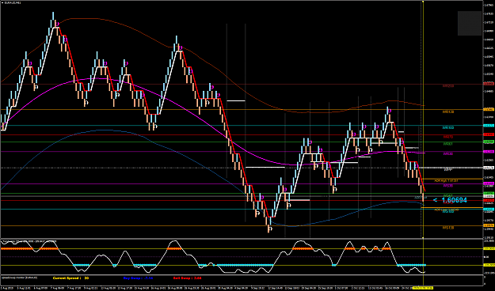Click the spread swap monitor window label
The width and height of the screenshot is (495, 291).
pyautogui.click(x=20, y=278)
